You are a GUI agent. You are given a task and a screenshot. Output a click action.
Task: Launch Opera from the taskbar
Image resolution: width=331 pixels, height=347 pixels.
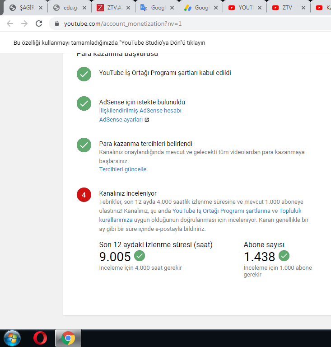pos(40,338)
